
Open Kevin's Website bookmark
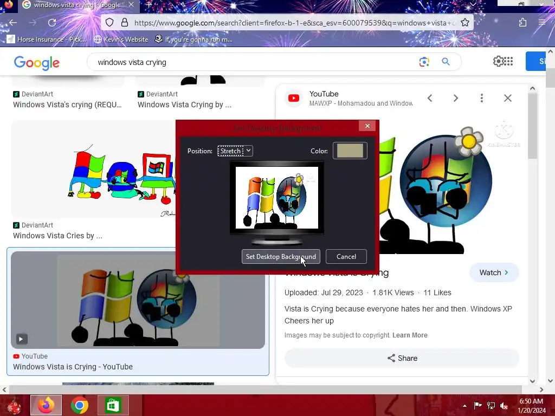(x=121, y=39)
